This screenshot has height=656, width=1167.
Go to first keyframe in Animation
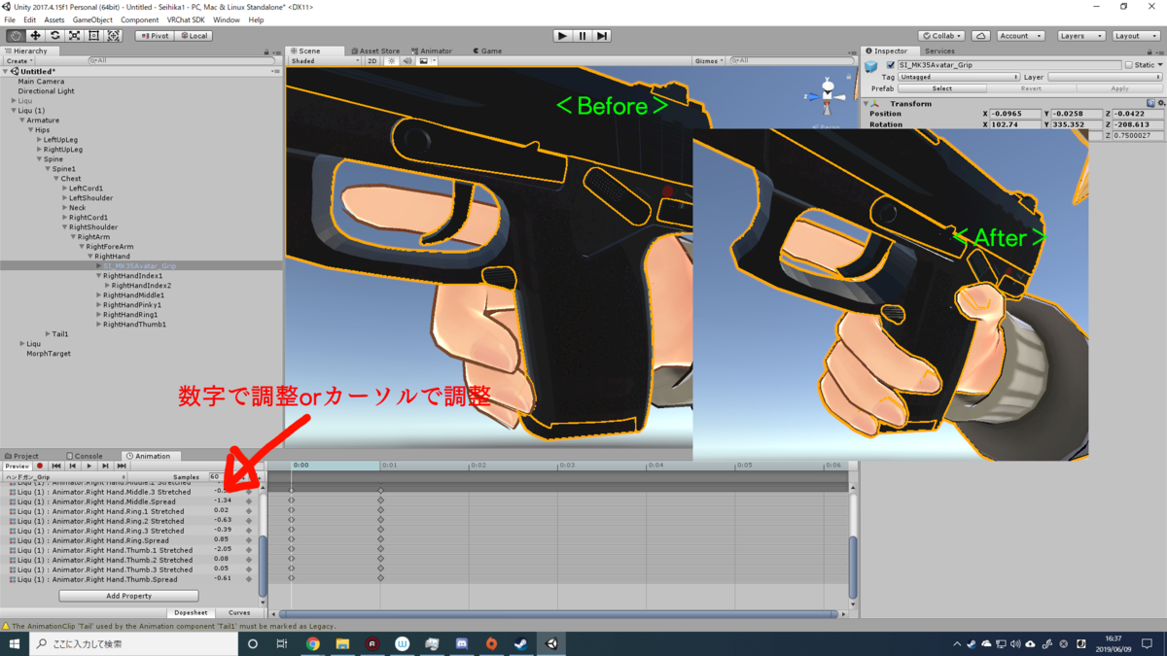pyautogui.click(x=56, y=466)
